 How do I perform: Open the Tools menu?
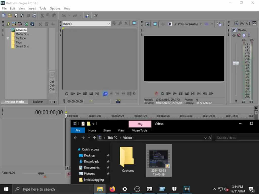43,8
